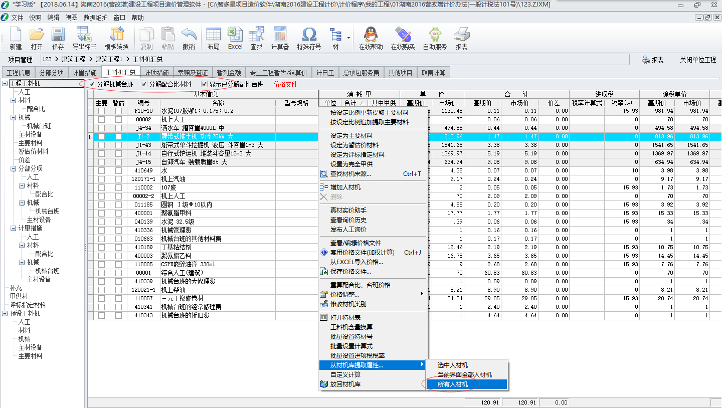Screen dimensions: 722x408
Task: Open the 树 dropdown arrow in toolbar
Action: pyautogui.click(x=348, y=38)
